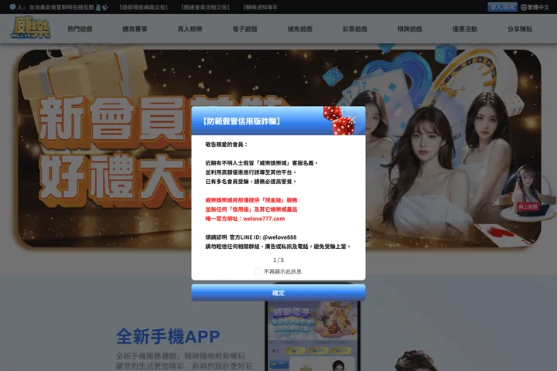The image size is (557, 371).
Task: Click the 威樂 WELOVE logo
Action: click(30, 28)
